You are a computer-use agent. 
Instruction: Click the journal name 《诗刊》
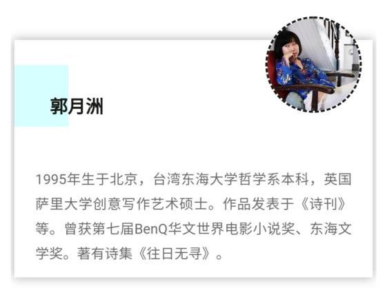[322, 204]
